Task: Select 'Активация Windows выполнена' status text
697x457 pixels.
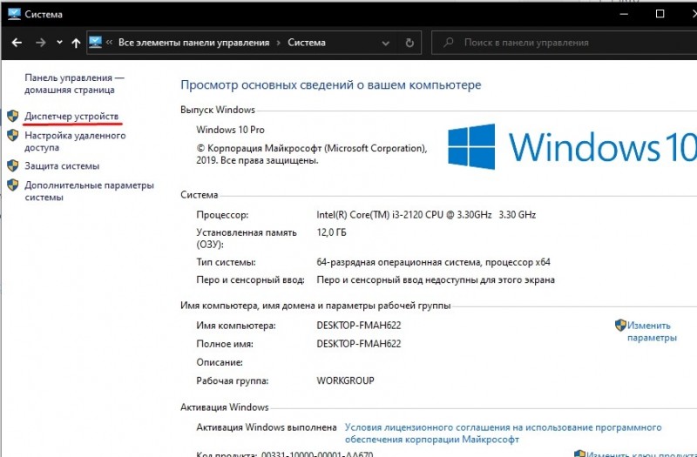Action: 267,427
